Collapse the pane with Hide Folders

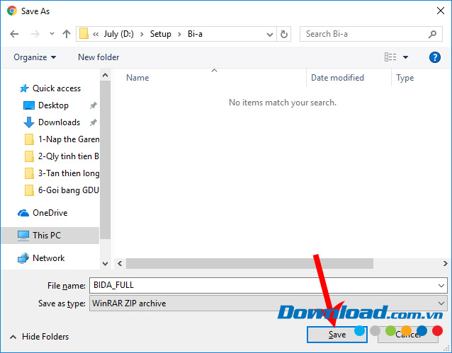coord(40,337)
